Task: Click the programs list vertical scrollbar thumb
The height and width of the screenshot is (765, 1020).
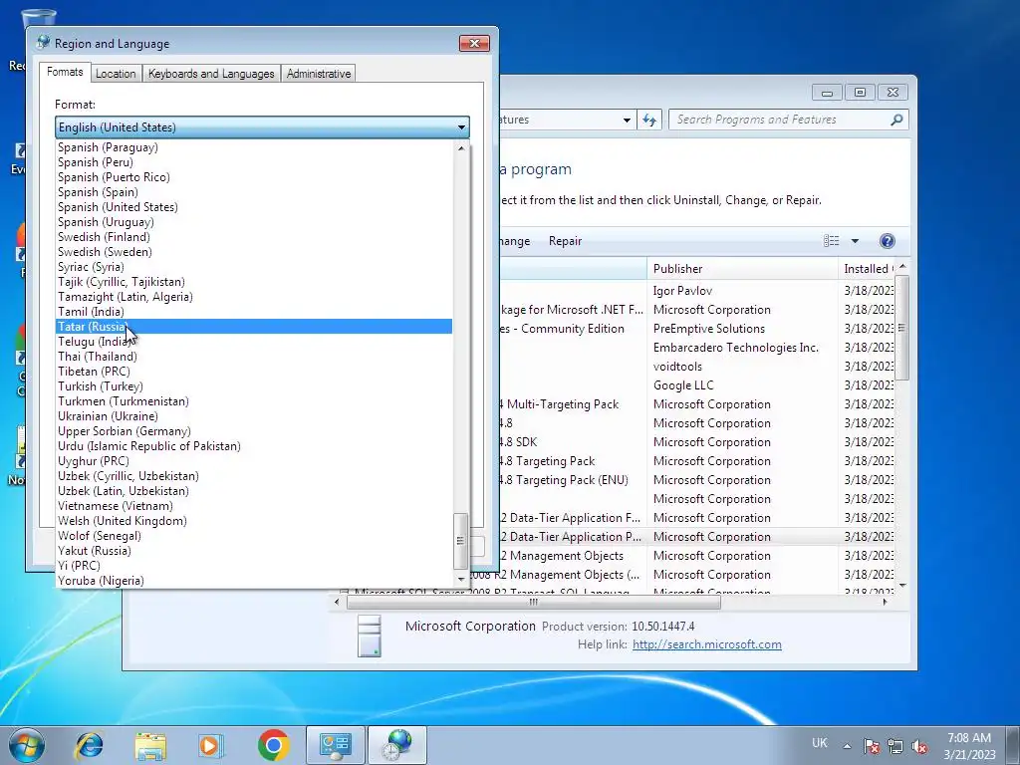Action: pyautogui.click(x=901, y=328)
